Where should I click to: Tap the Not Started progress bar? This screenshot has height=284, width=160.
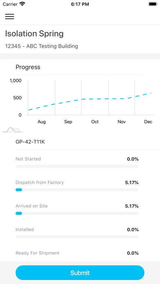pos(77,166)
